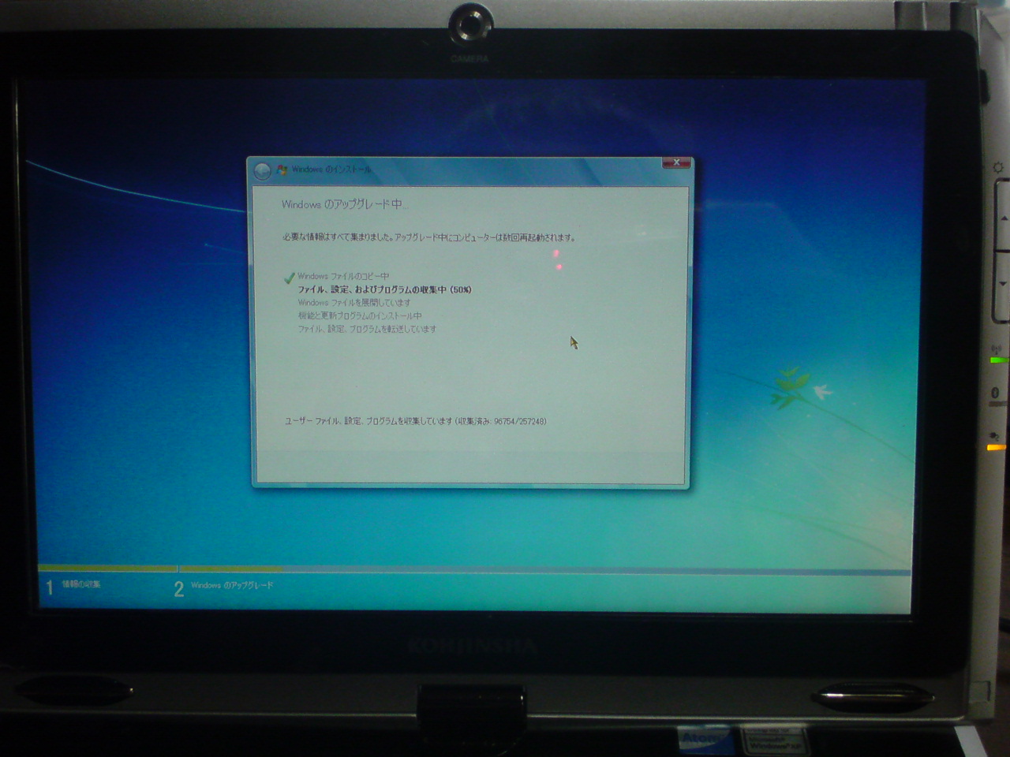The image size is (1010, 757).
Task: Close the Windows のインストール dialog
Action: 676,163
